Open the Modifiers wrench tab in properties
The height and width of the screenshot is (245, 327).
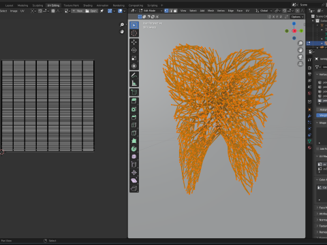click(309, 116)
